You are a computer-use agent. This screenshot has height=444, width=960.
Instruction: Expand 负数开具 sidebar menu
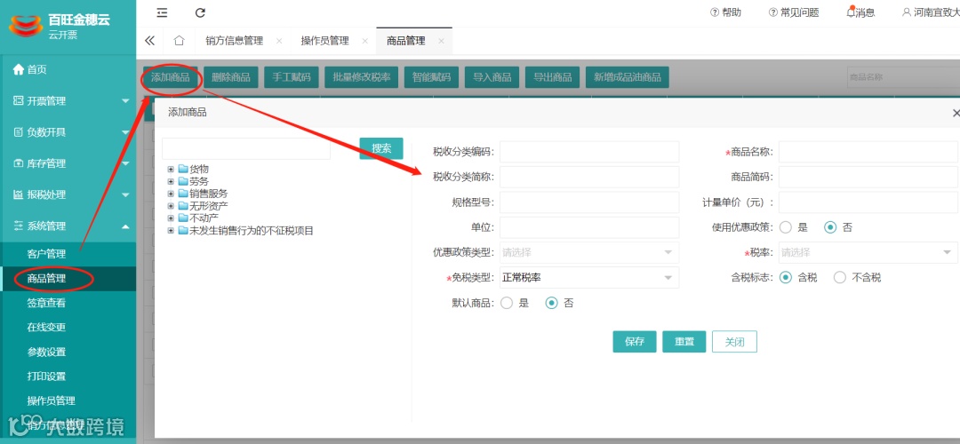coord(68,132)
